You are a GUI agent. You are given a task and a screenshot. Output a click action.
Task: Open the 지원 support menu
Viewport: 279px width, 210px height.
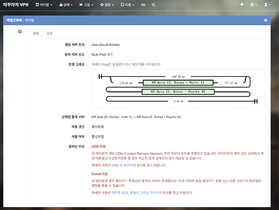coord(127,4)
